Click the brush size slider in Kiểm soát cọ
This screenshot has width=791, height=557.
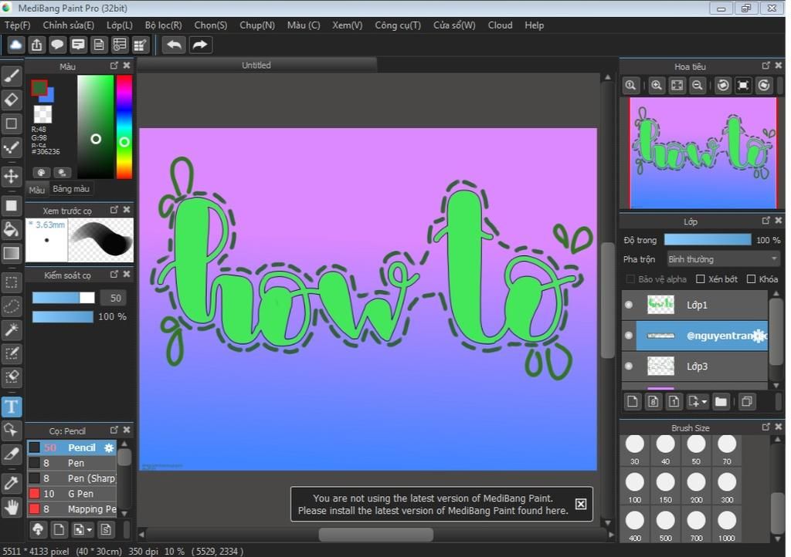[x=63, y=298]
